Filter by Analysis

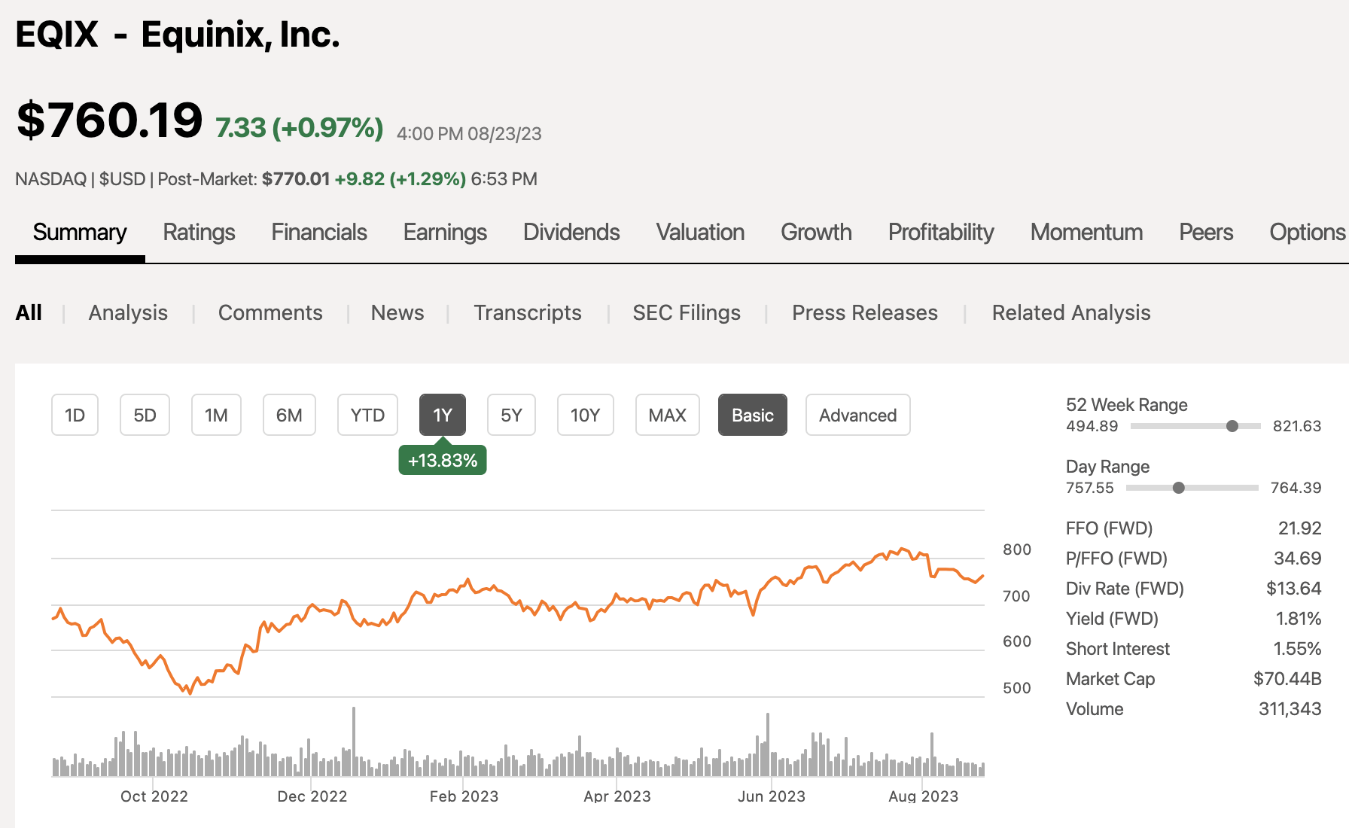click(128, 312)
